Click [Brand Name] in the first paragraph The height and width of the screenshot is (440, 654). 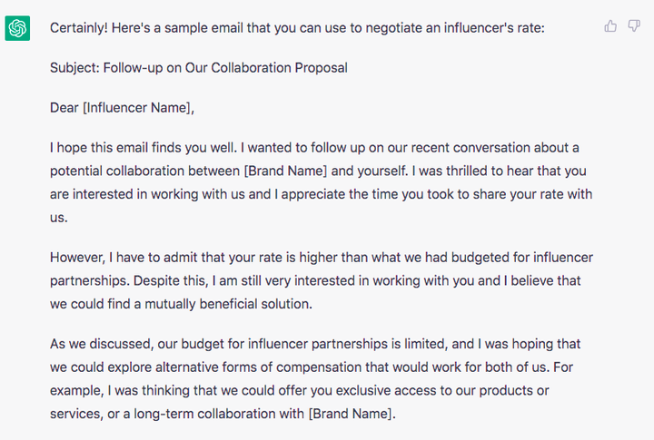point(285,171)
